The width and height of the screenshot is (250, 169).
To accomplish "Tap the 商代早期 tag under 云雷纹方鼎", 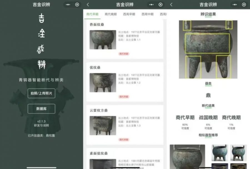I will (x=124, y=140).
